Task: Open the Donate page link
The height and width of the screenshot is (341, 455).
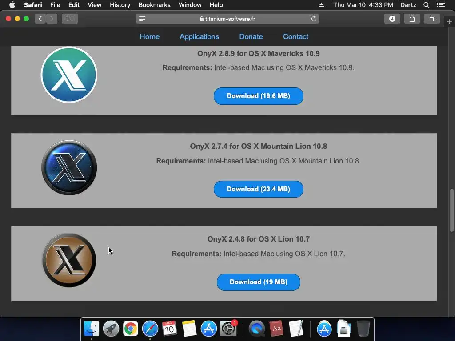Action: pyautogui.click(x=251, y=36)
